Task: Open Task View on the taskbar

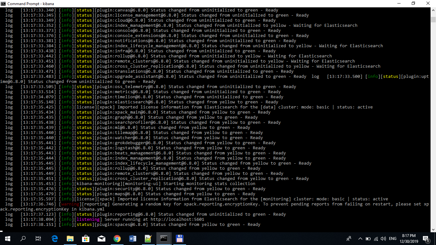Action: (38, 238)
